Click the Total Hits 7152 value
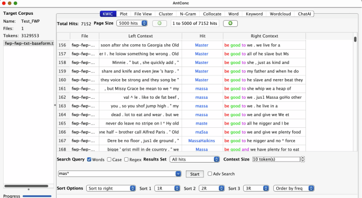This screenshot has width=362, height=198. [x=86, y=24]
